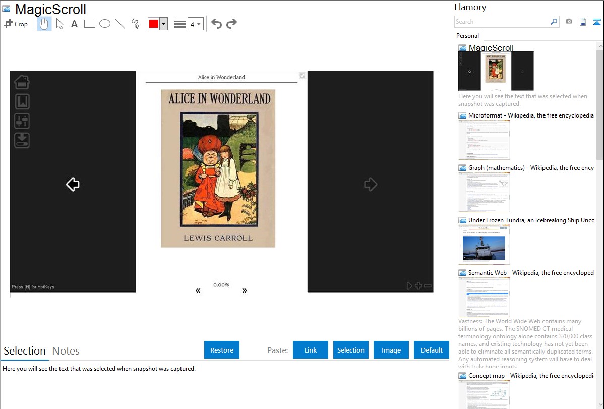Click the home icon in snapshot

[x=22, y=82]
